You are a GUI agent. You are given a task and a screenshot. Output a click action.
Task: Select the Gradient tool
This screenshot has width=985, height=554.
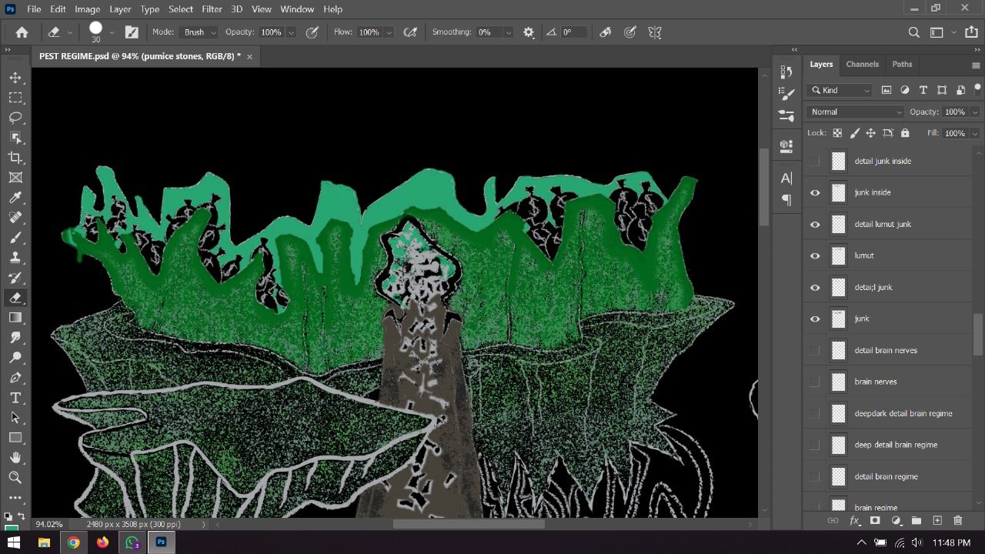[x=15, y=318]
